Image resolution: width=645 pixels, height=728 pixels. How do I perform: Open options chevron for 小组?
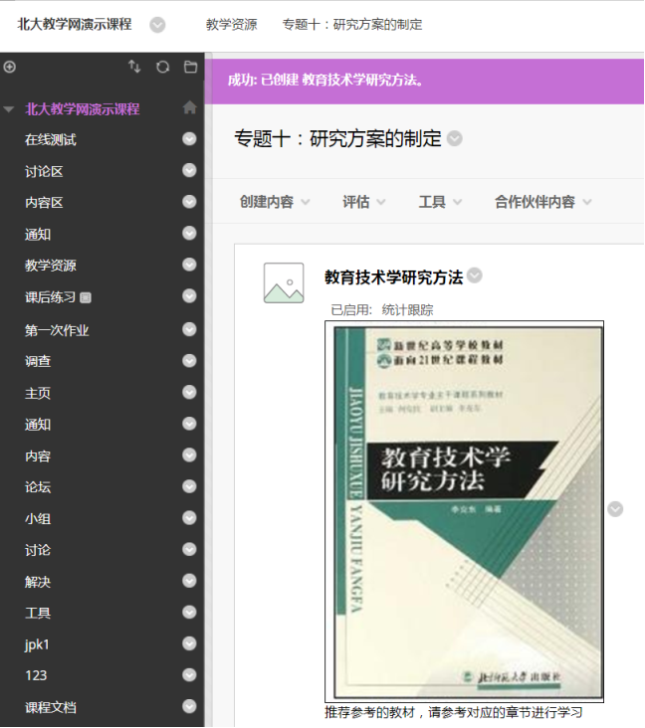click(x=189, y=518)
